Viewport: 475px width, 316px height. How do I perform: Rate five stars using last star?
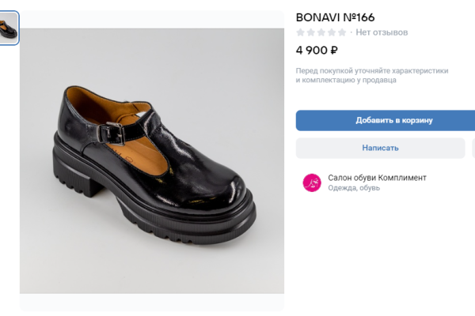click(x=342, y=32)
